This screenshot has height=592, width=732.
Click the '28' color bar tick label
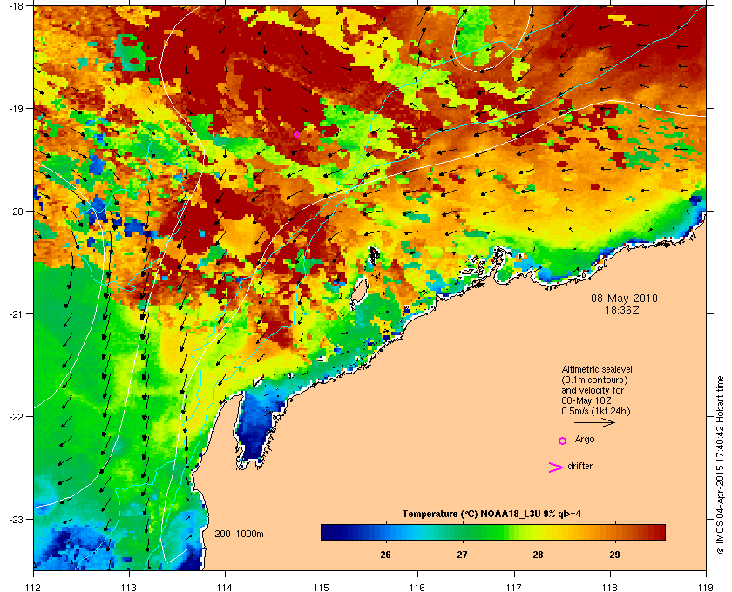(x=538, y=555)
